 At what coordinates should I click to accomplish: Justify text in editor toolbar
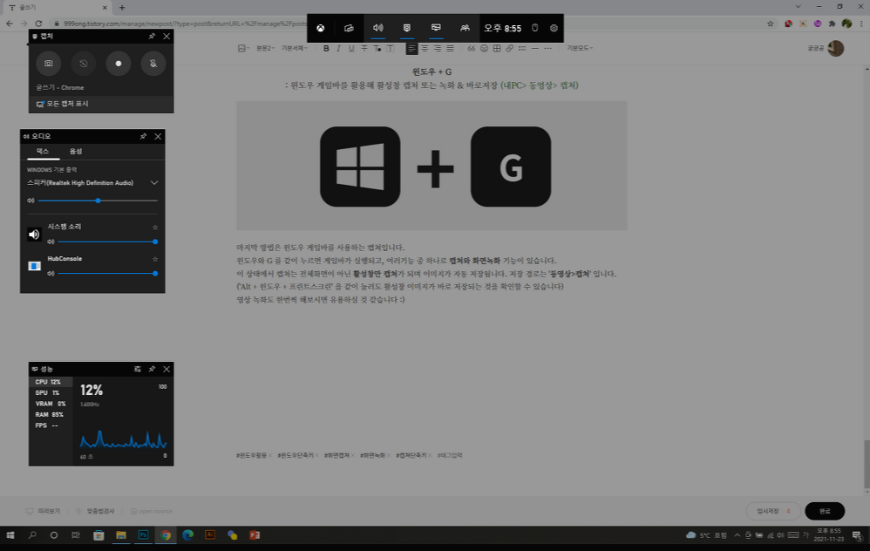pos(450,48)
